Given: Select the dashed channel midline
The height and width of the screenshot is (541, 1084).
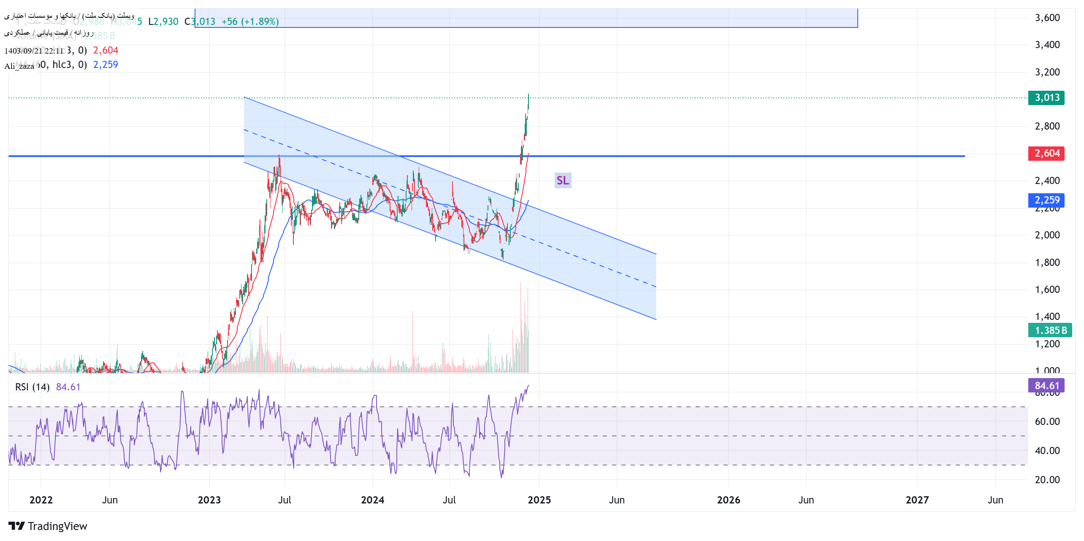Looking at the screenshot, I should 450,208.
